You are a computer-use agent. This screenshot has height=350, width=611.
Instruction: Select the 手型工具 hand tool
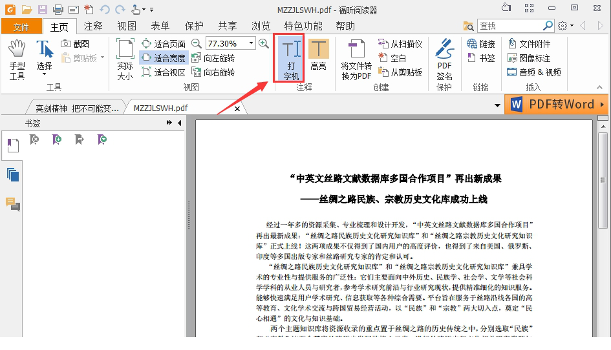17,60
